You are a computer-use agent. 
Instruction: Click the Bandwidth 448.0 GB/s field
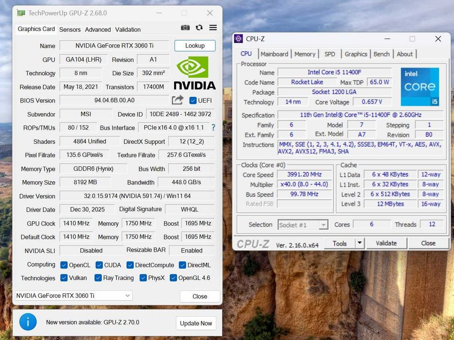click(186, 182)
